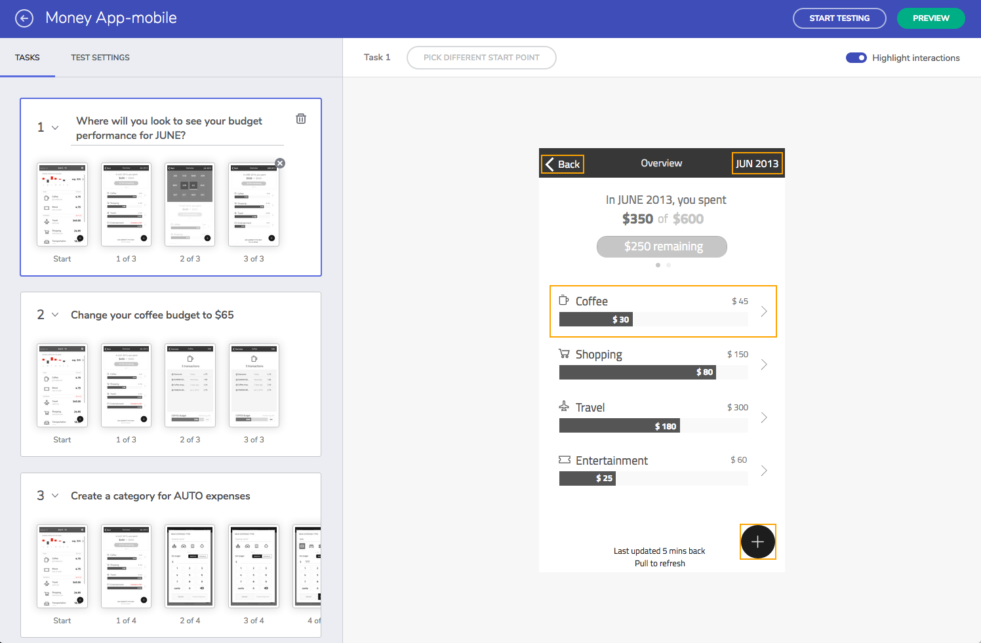
Task: Click the Entertainment '$ 60' budget value
Action: (x=739, y=459)
